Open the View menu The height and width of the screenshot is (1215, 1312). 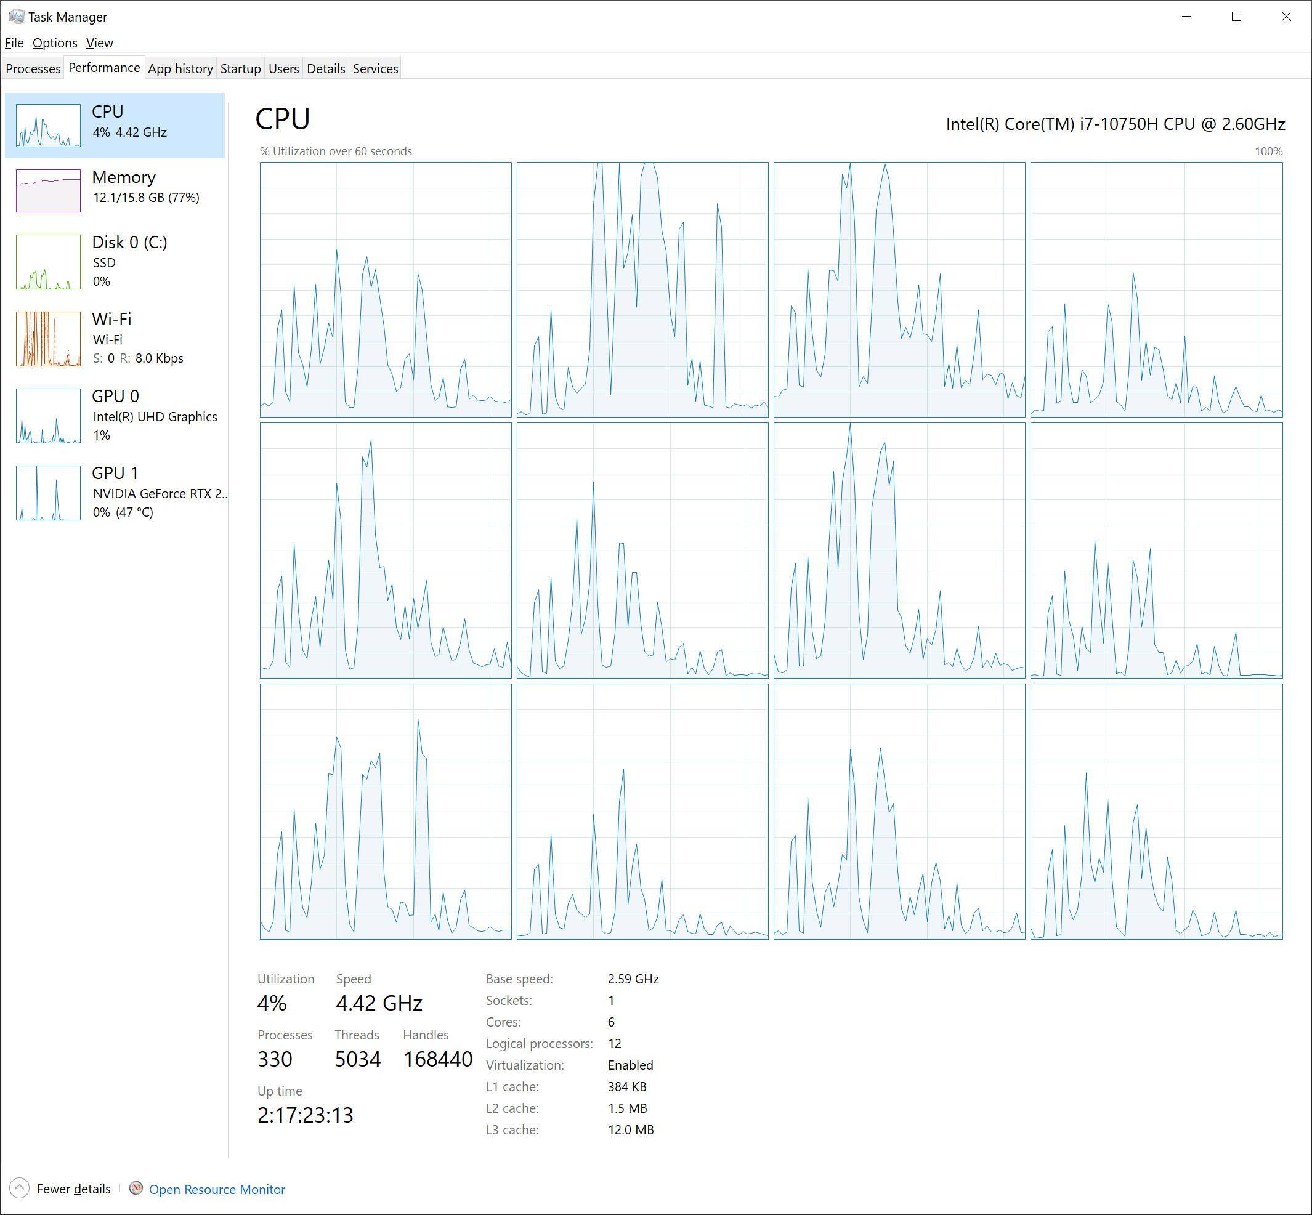(99, 42)
